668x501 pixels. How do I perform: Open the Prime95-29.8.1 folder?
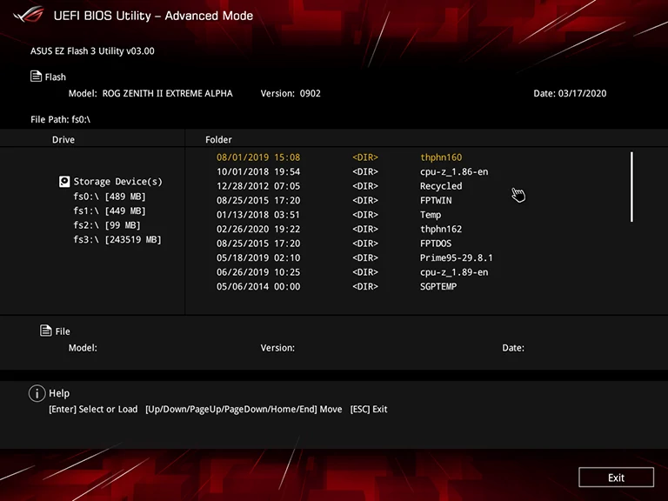tap(456, 258)
